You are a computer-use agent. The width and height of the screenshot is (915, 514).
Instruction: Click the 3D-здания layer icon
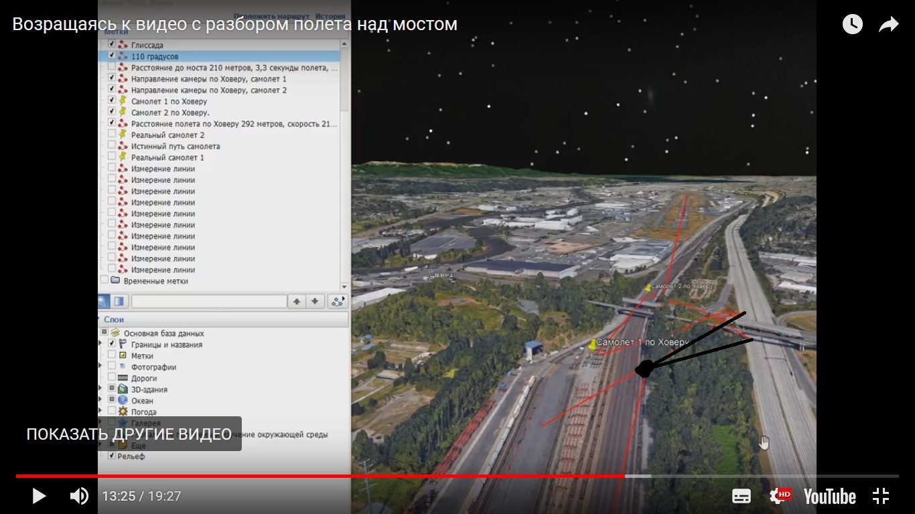coord(123,389)
